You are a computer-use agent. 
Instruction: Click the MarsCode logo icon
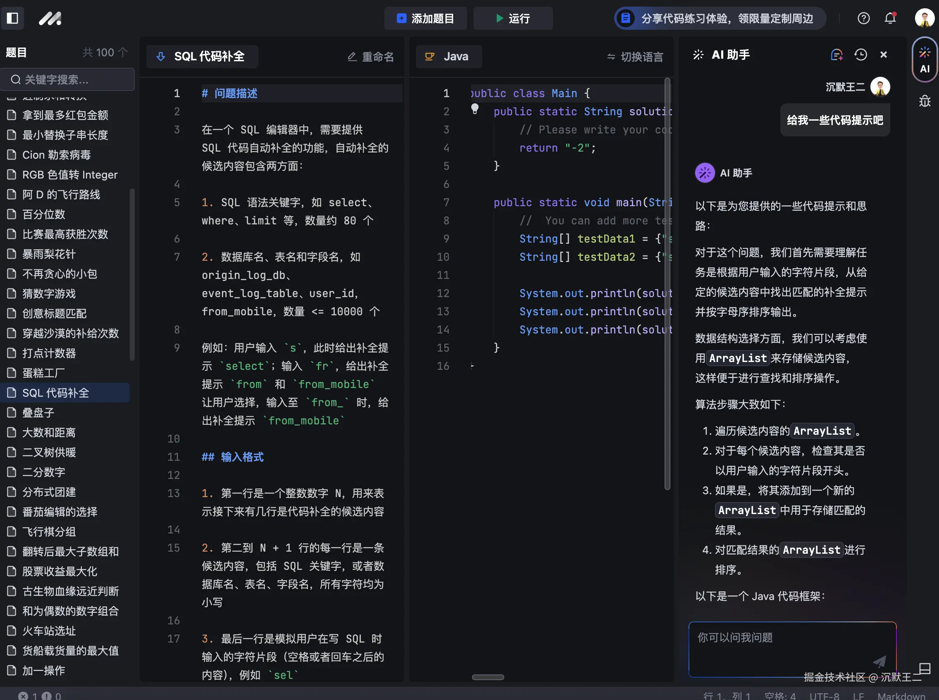coord(50,18)
